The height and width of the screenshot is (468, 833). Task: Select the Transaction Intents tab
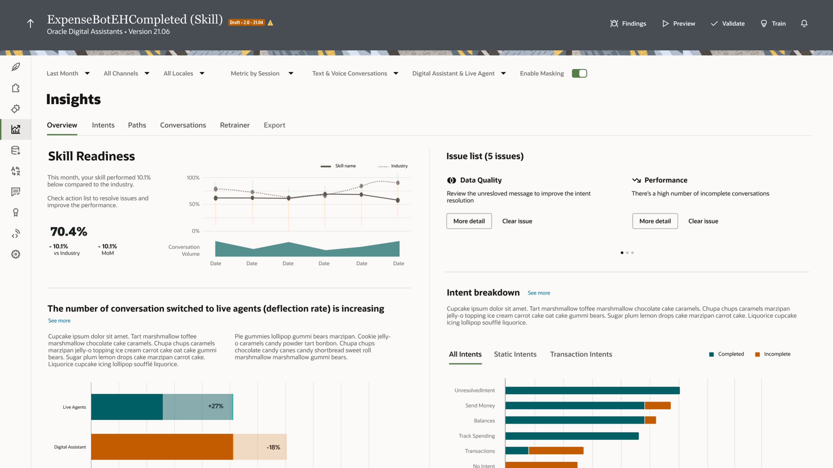(581, 354)
